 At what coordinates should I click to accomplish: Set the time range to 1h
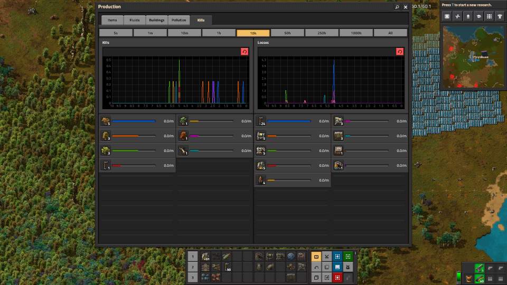219,33
